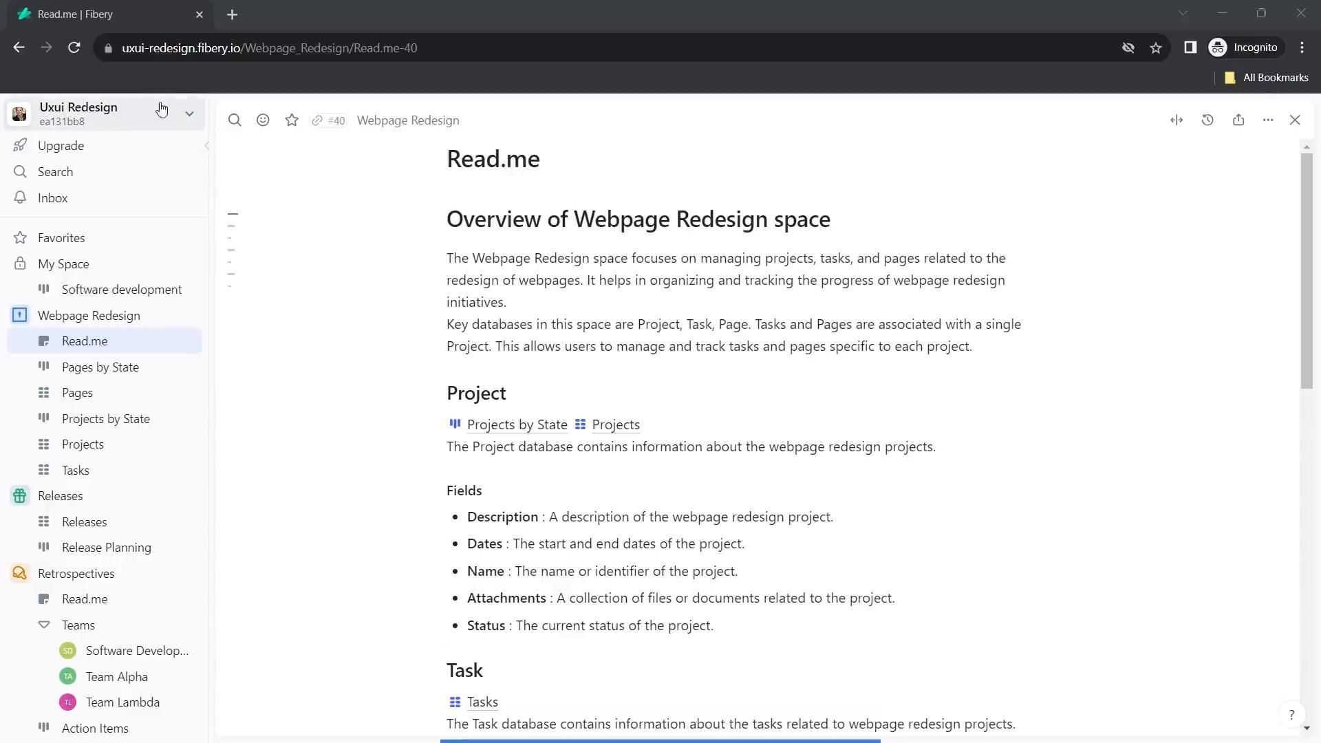Collapse the left sidebar with the arrow
Viewport: 1321px width, 743px height.
pyautogui.click(x=206, y=146)
